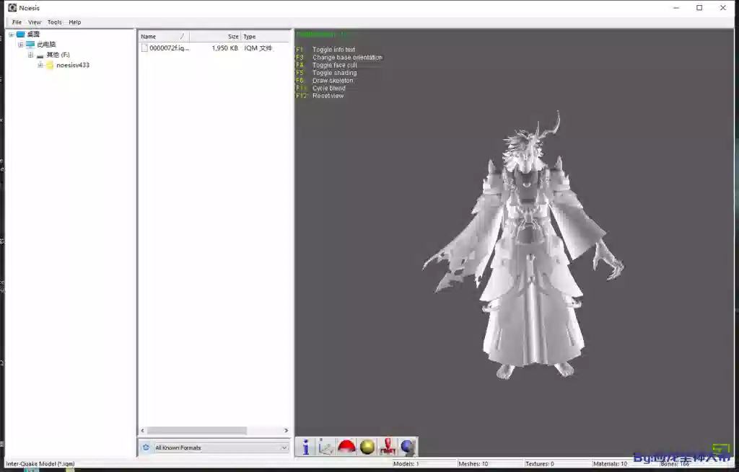
Task: Select the 桌面 tree item label
Action: [x=33, y=34]
